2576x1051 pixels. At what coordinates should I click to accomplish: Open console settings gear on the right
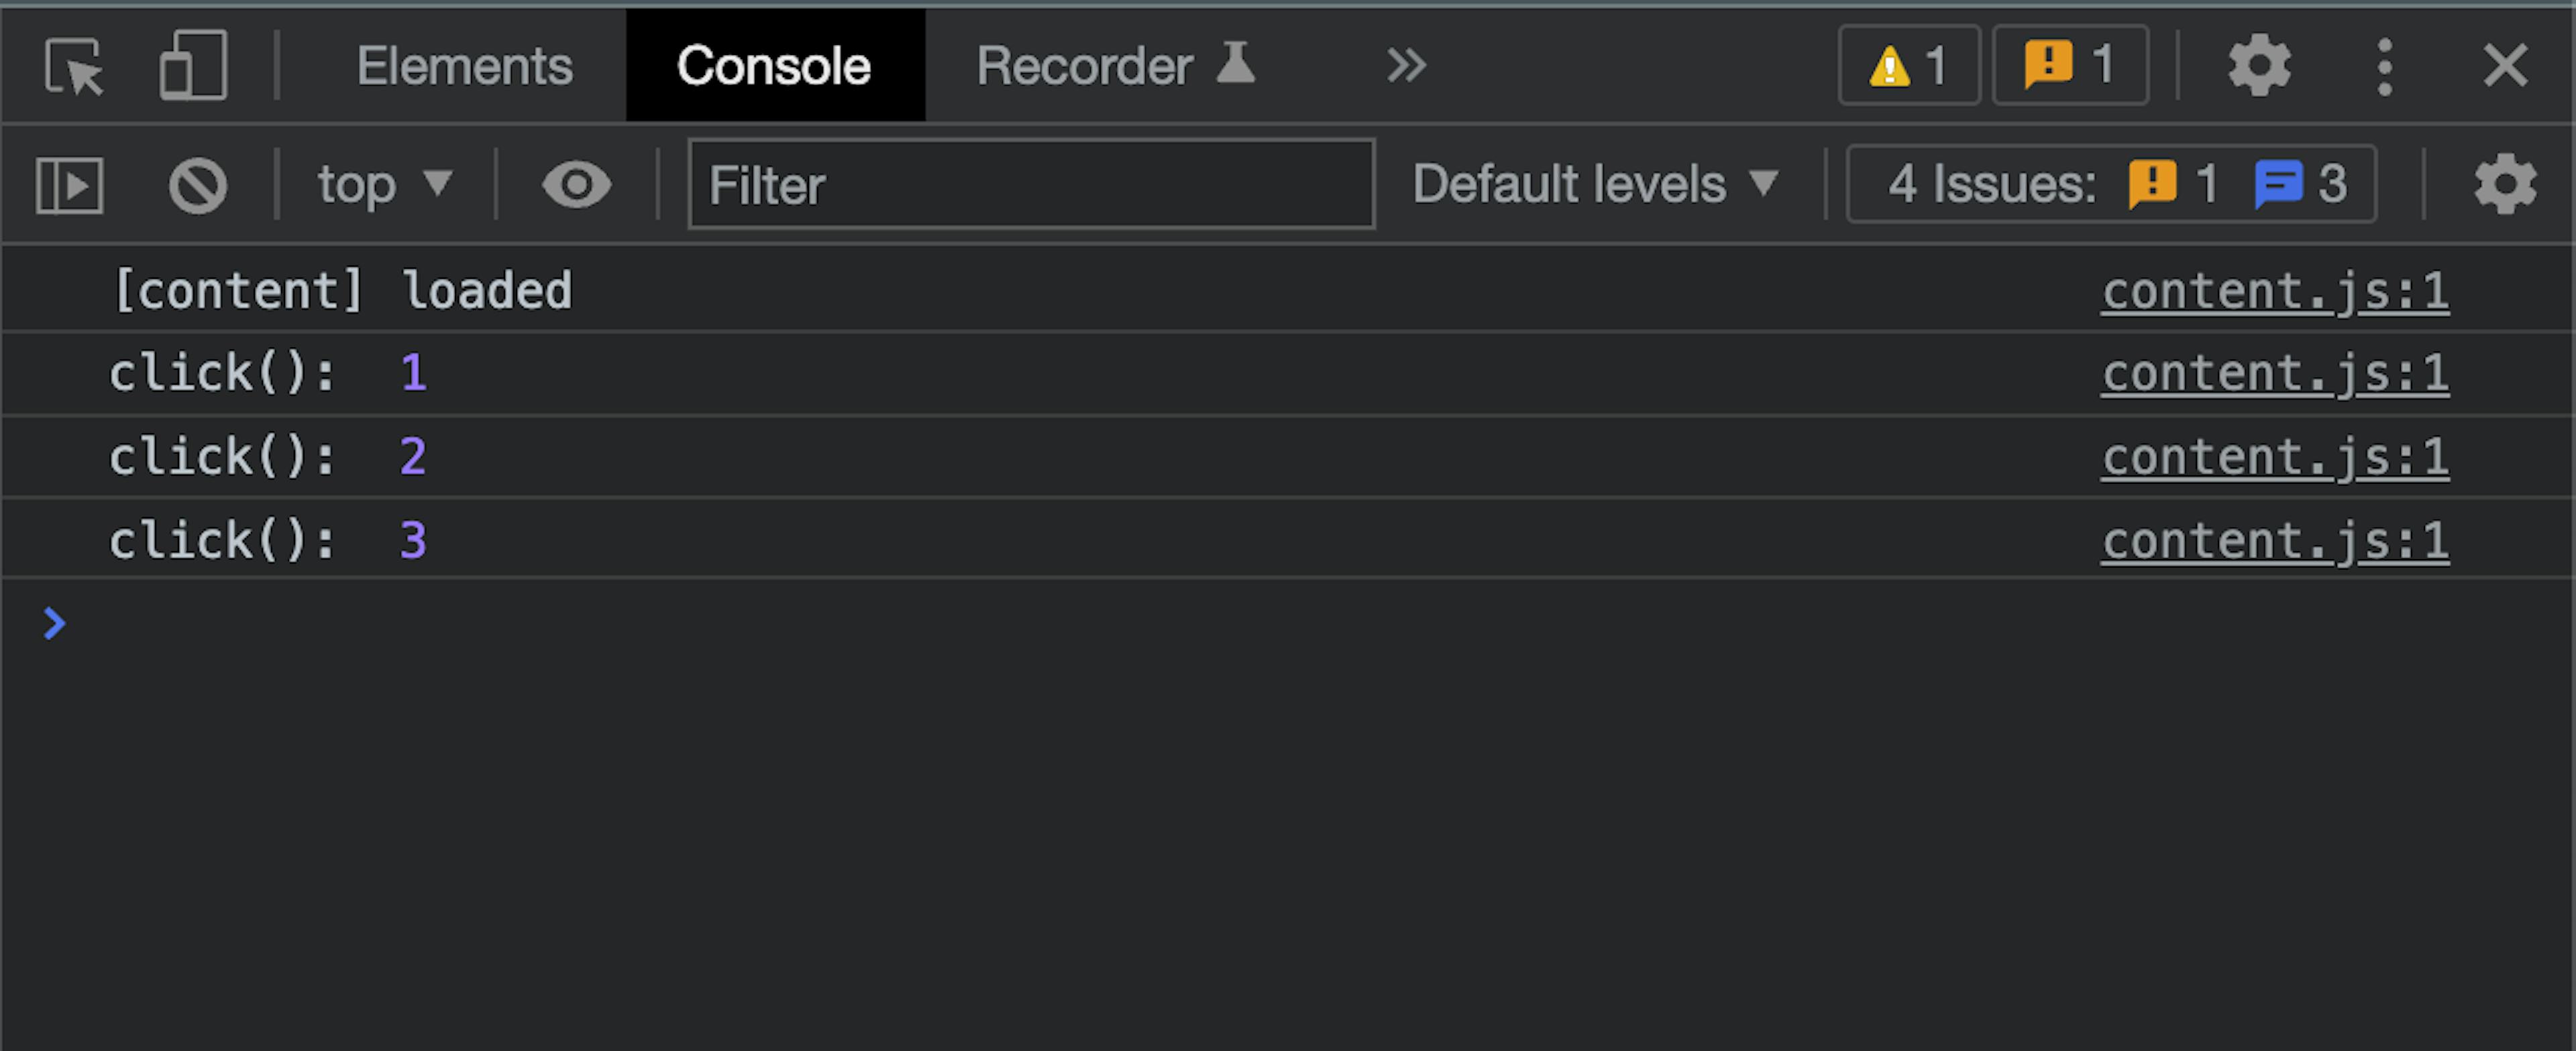tap(2505, 184)
